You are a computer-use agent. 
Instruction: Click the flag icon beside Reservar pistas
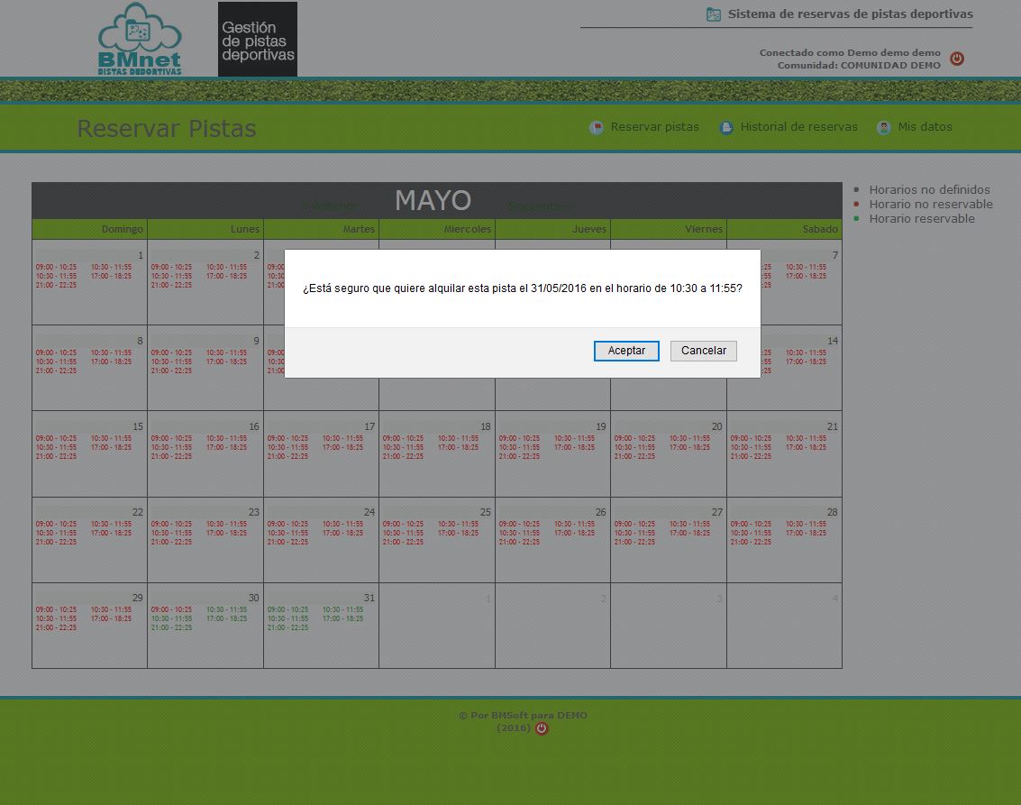point(597,128)
